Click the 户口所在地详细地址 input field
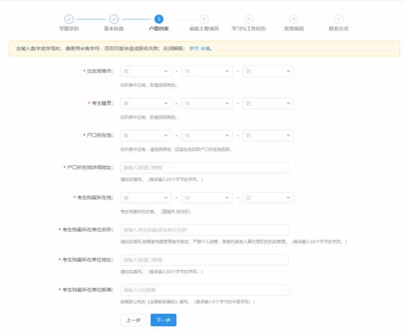This screenshot has width=405, height=332. [x=204, y=167]
